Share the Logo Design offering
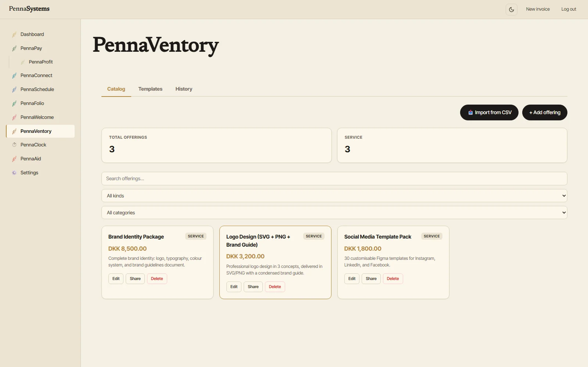This screenshot has height=367, width=588. point(253,287)
